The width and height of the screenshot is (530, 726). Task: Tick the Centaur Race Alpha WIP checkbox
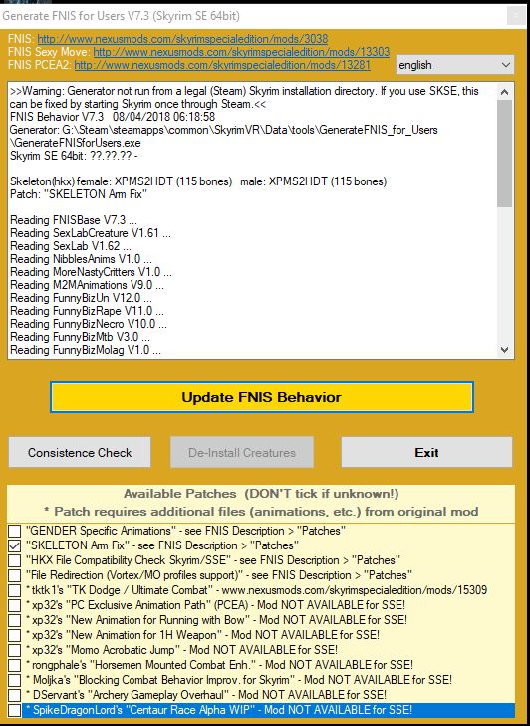[x=15, y=710]
